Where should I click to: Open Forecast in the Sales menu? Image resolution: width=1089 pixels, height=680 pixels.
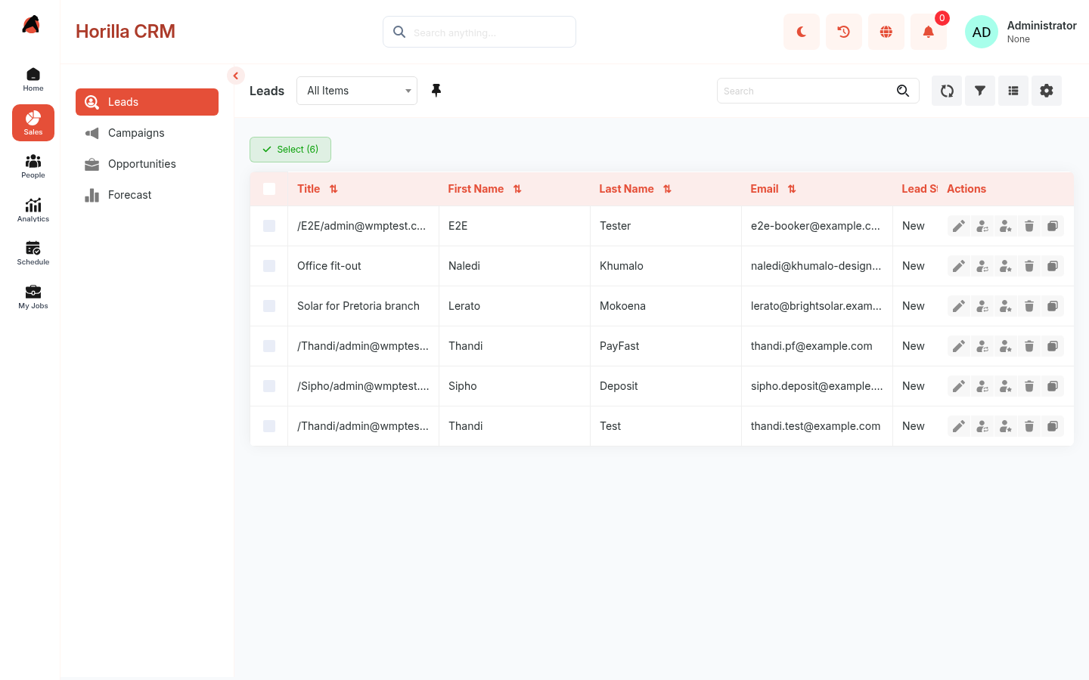(x=147, y=195)
